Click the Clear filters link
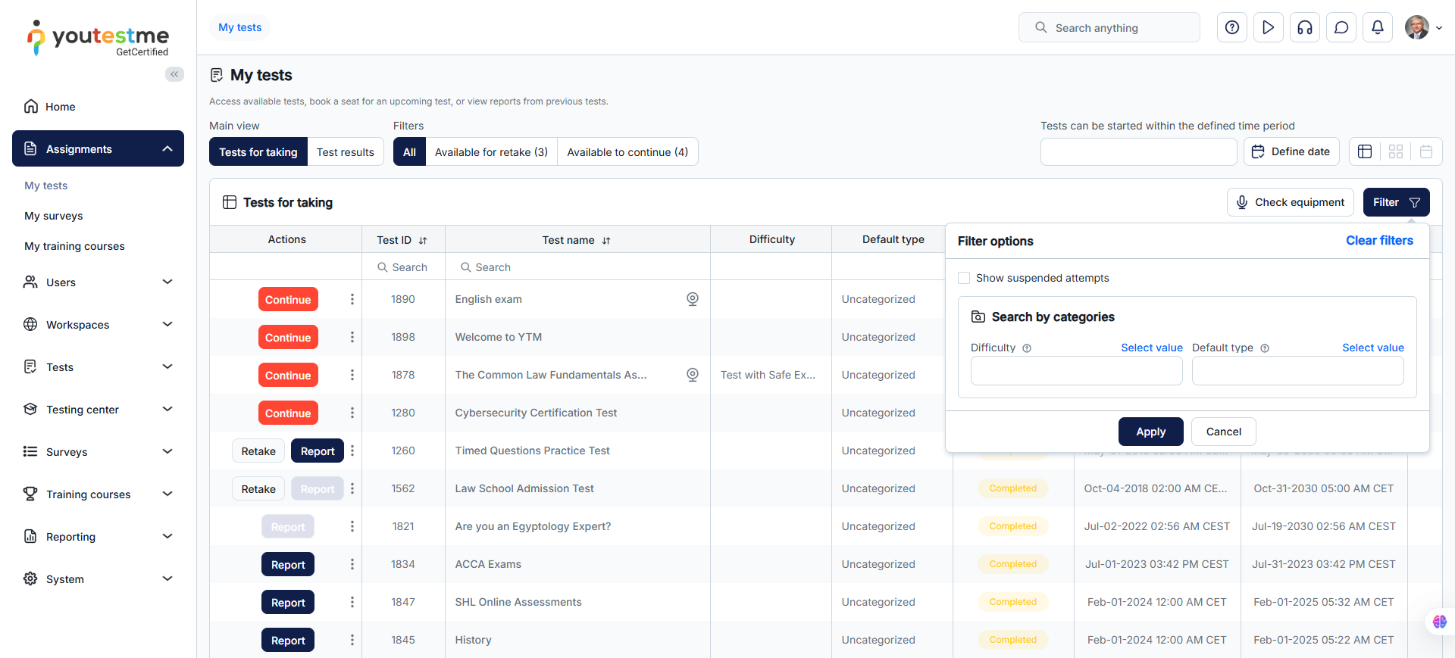 (1379, 241)
